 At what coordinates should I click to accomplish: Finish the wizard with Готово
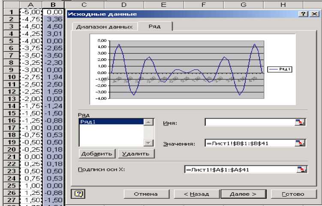pyautogui.click(x=293, y=194)
